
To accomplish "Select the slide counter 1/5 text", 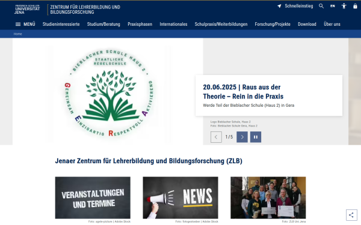I will (229, 137).
